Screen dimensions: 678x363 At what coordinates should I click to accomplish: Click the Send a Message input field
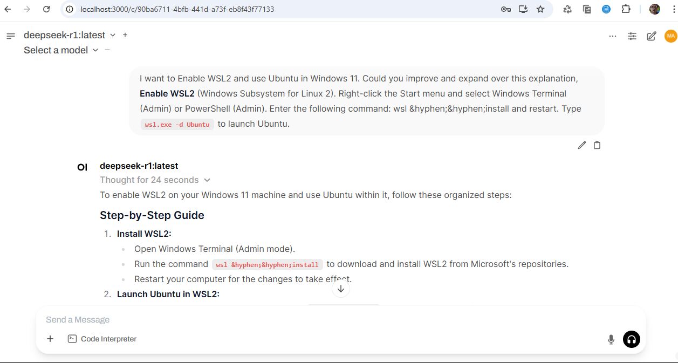324,320
